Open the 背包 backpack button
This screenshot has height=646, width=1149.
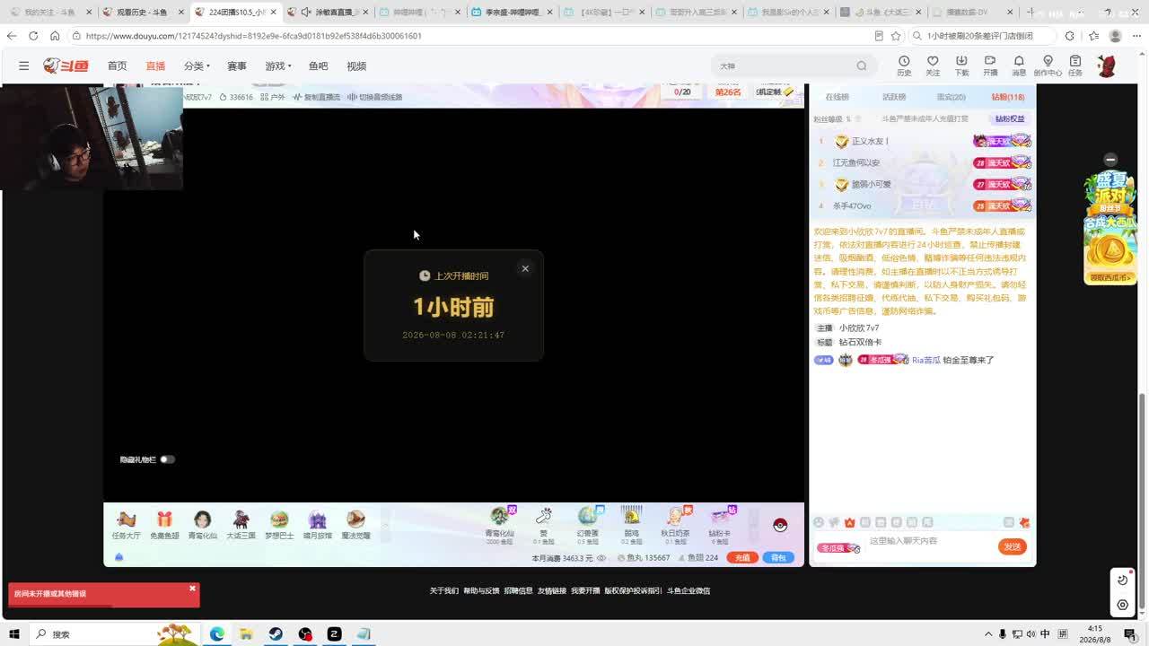pos(778,558)
